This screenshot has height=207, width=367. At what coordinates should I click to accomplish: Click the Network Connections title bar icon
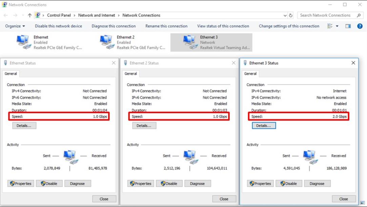4,4
